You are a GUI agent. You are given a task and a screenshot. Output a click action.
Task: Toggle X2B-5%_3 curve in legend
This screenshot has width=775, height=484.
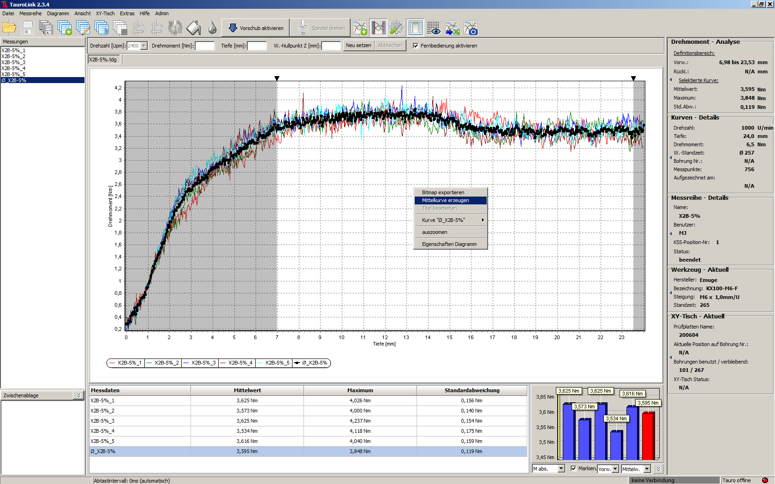[x=200, y=363]
